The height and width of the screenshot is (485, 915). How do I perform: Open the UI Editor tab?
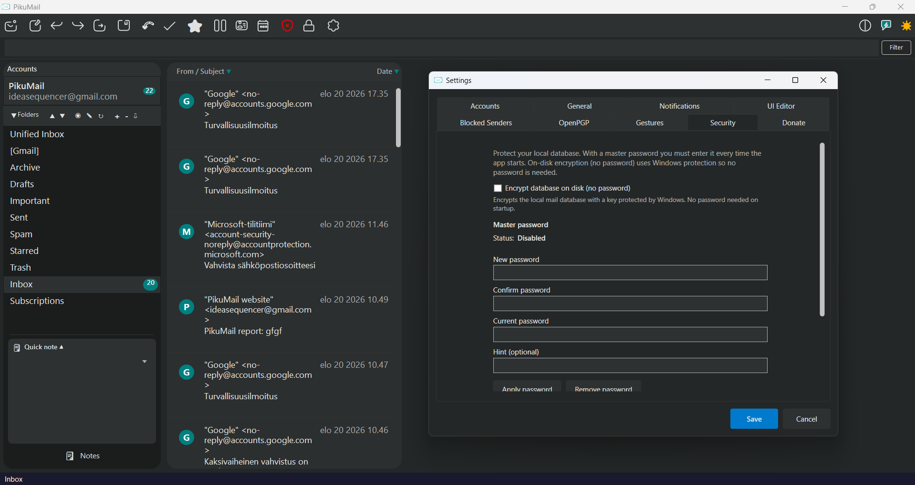(x=781, y=106)
